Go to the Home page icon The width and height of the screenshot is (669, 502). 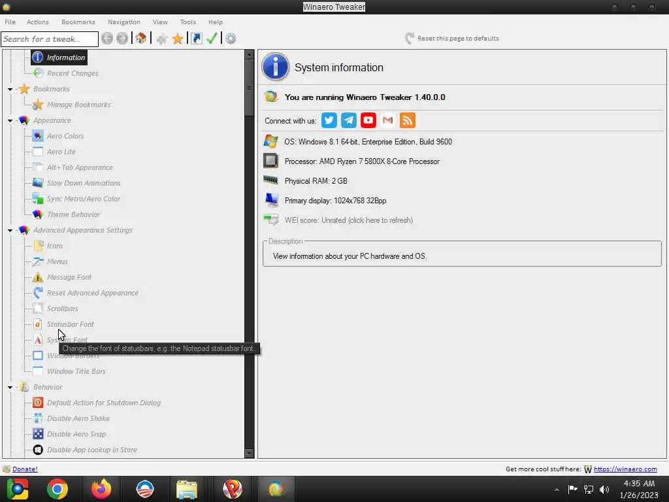tap(141, 39)
